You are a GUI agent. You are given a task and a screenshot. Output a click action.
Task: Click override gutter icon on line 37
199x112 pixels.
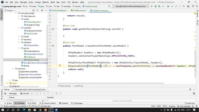point(53,46)
